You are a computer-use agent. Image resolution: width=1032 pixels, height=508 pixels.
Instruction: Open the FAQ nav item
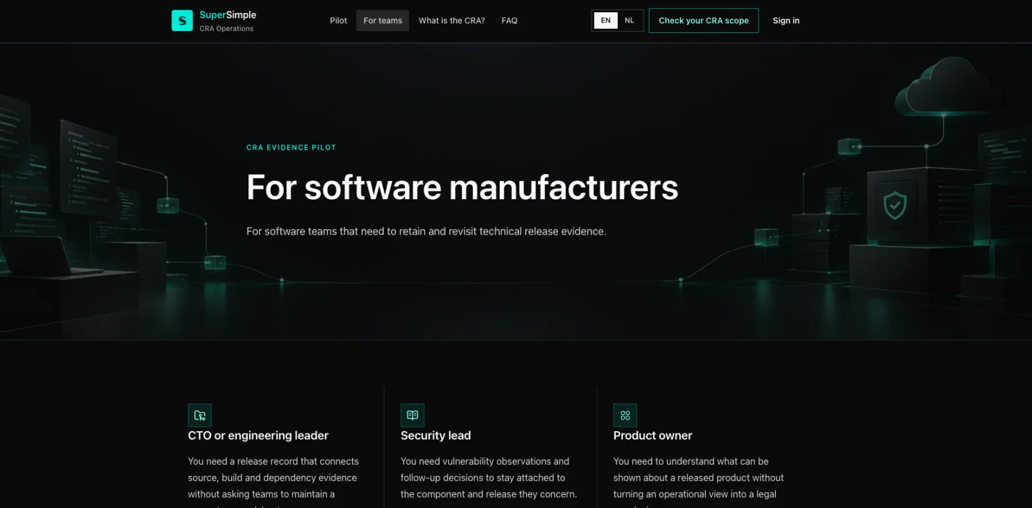(510, 21)
